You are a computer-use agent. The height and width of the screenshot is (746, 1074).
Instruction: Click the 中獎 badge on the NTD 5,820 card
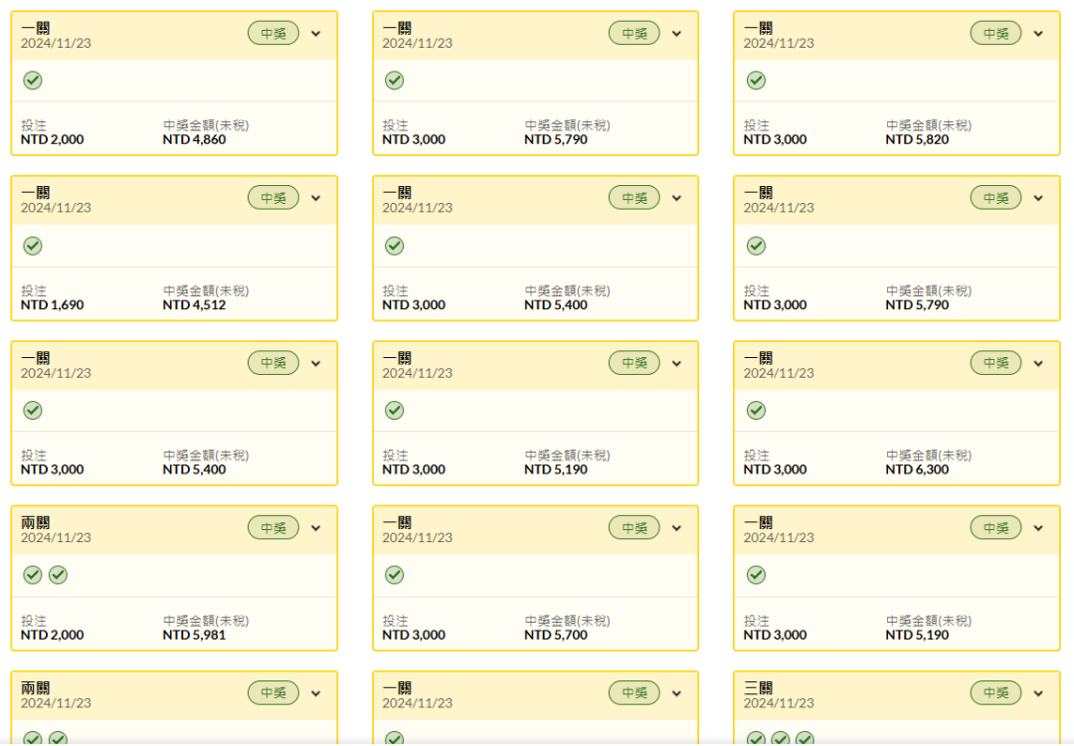pos(995,33)
